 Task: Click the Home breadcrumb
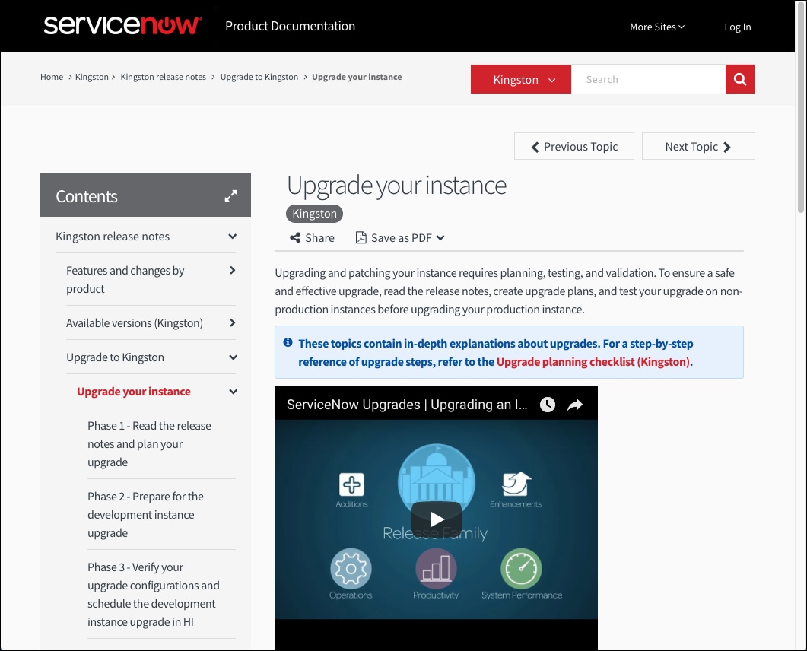point(52,77)
